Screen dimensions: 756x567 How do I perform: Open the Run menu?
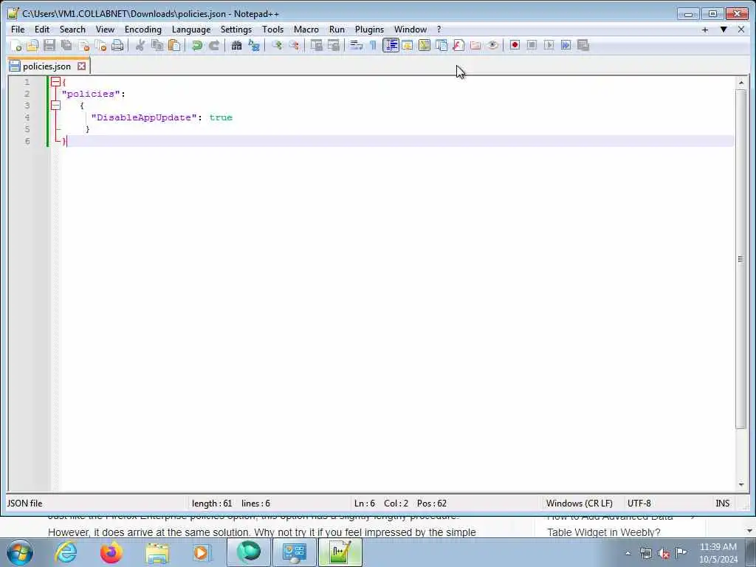click(337, 30)
